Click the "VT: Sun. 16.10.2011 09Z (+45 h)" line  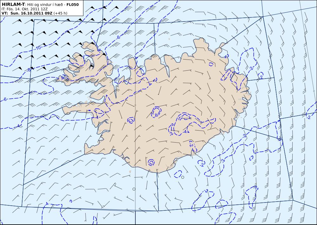34,13
